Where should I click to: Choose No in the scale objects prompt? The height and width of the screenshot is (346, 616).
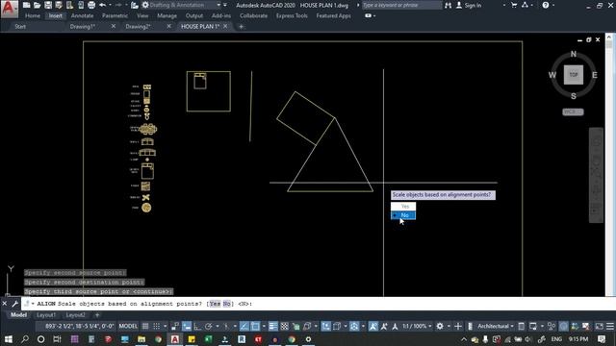pyautogui.click(x=403, y=215)
